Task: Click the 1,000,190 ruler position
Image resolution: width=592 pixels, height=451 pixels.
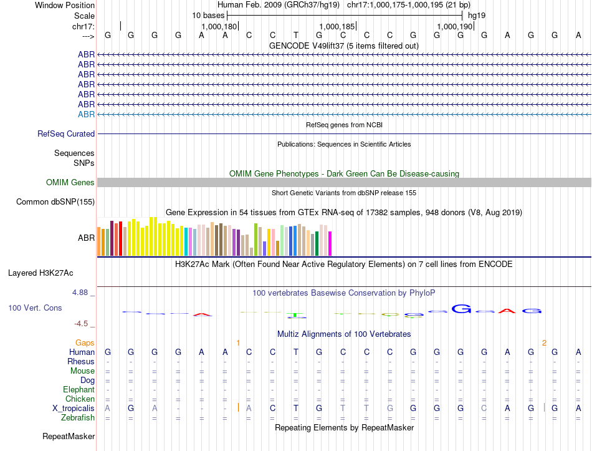Action: tap(454, 26)
